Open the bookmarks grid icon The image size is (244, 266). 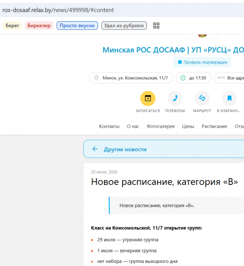(x=156, y=25)
